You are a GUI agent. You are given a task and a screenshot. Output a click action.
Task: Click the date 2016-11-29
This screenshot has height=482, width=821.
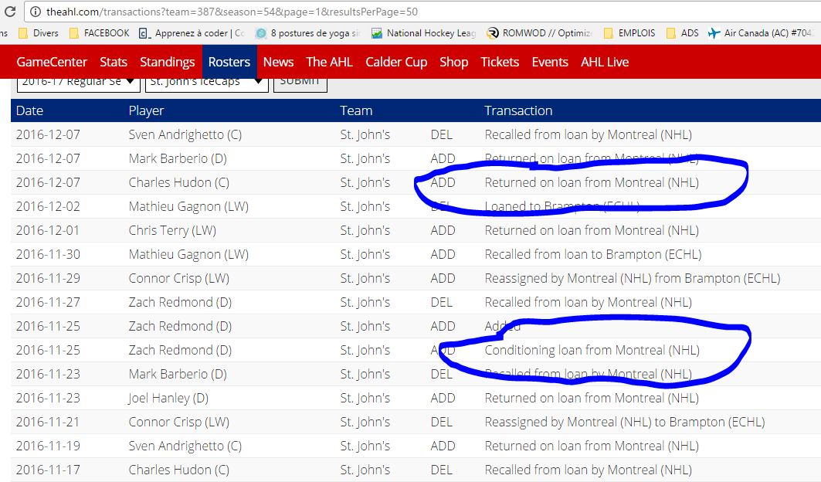pyautogui.click(x=48, y=278)
